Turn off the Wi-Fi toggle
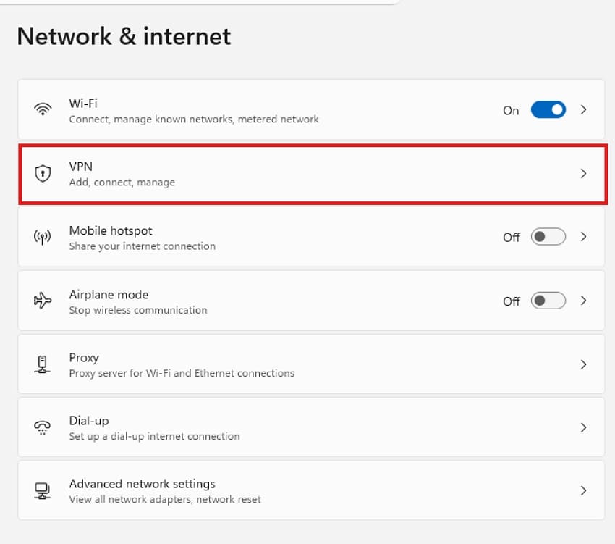The image size is (615, 544). (548, 109)
